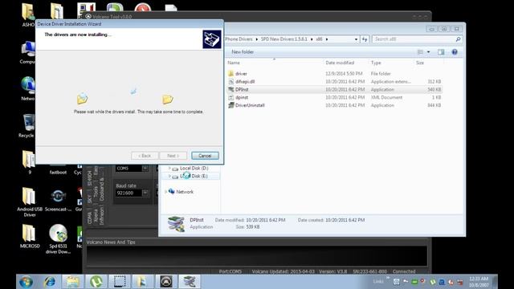
Task: Switch to the Infineon tab in Volcano
Action: (102, 215)
